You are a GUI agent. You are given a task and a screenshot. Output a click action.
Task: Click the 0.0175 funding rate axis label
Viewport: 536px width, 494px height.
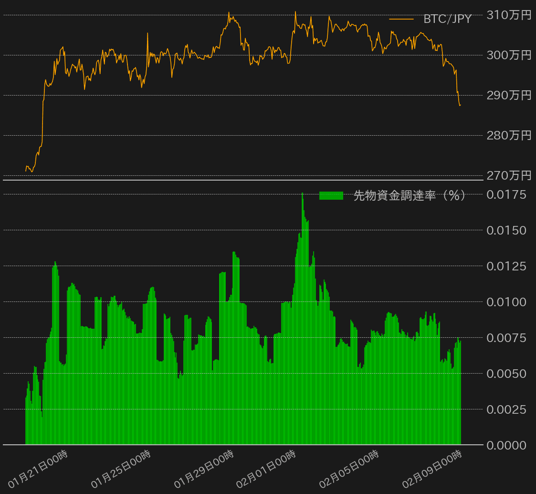(x=506, y=194)
